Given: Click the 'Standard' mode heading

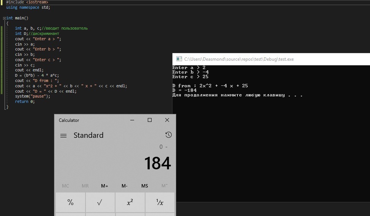Looking at the screenshot, I should 89,135.
